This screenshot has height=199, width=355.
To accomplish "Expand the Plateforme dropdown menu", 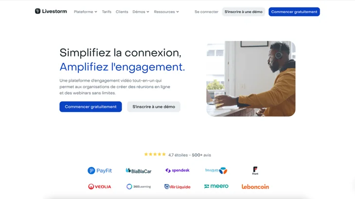I will 86,12.
